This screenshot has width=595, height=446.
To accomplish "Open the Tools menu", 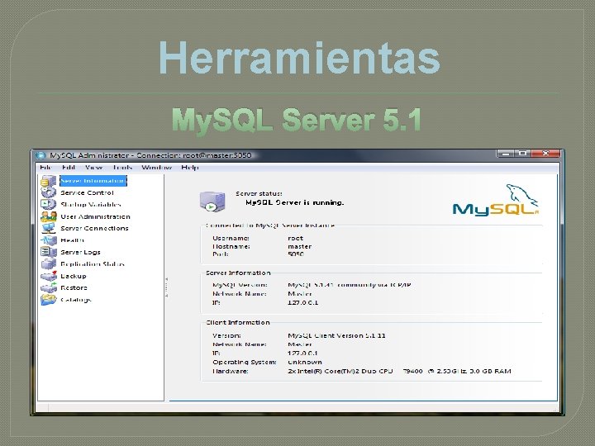I will (122, 167).
